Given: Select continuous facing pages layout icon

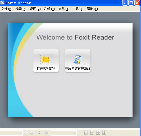Looking at the screenshot, I should 98,133.
